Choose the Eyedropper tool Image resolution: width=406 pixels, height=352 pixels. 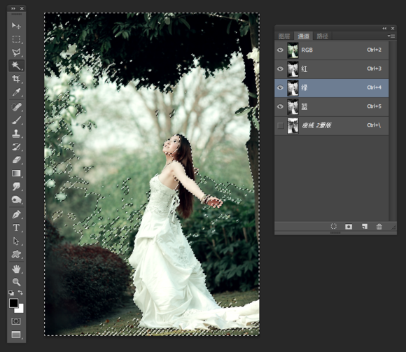coord(16,92)
